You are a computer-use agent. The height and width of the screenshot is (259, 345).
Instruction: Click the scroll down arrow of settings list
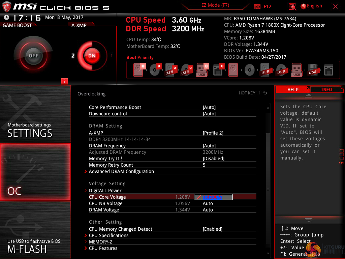pyautogui.click(x=268, y=254)
